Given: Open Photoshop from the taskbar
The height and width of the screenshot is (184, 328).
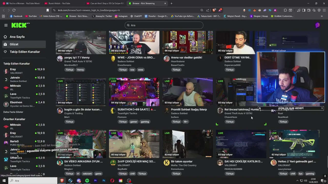Looking at the screenshot, I should click(x=104, y=181).
